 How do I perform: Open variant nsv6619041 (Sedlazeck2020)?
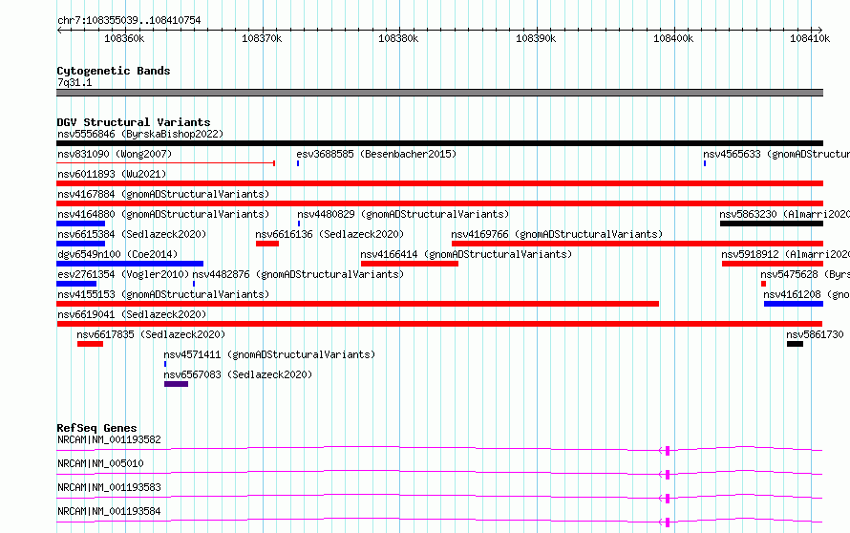point(132,314)
